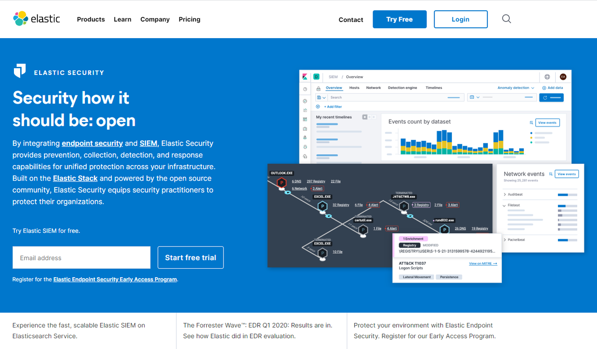
Task: Open the EA user avatar menu
Action: point(563,77)
